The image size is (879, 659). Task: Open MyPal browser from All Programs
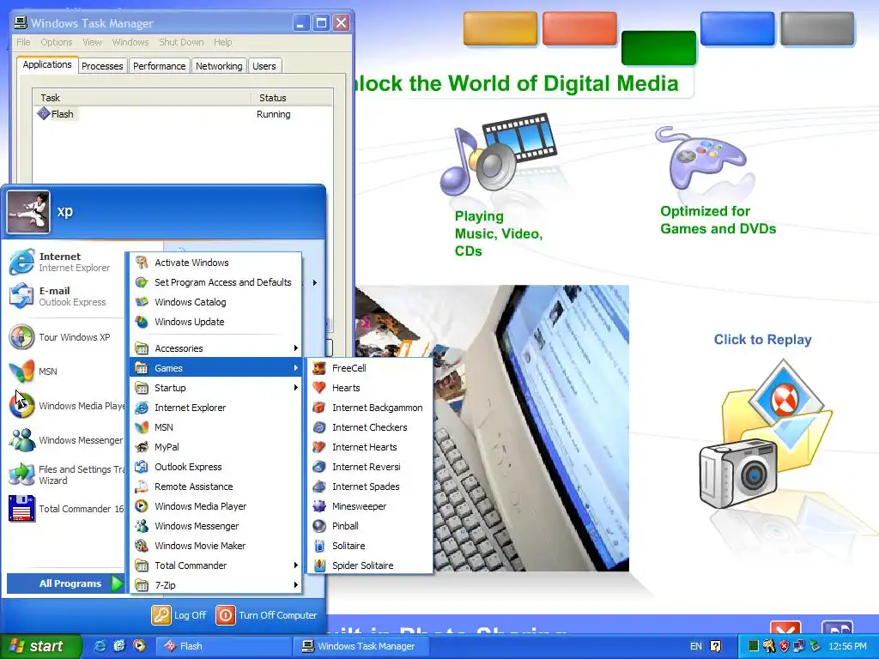pos(215,446)
